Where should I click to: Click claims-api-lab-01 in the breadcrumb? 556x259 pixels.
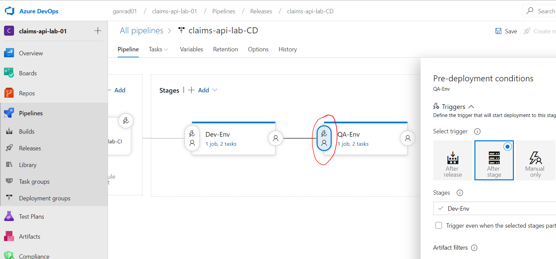point(175,11)
